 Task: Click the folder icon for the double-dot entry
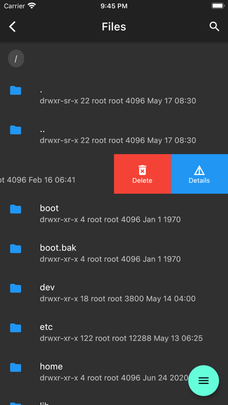point(16,130)
